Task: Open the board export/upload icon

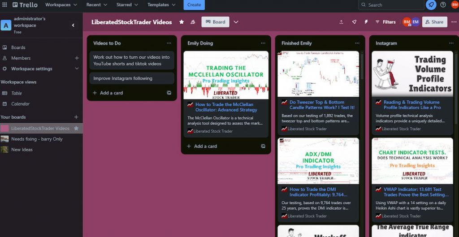Action: (341, 22)
